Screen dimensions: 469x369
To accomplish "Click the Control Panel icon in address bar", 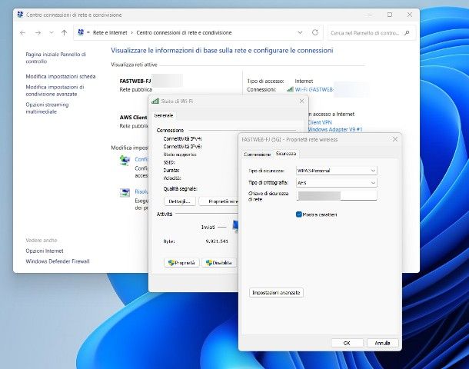I will 81,32.
